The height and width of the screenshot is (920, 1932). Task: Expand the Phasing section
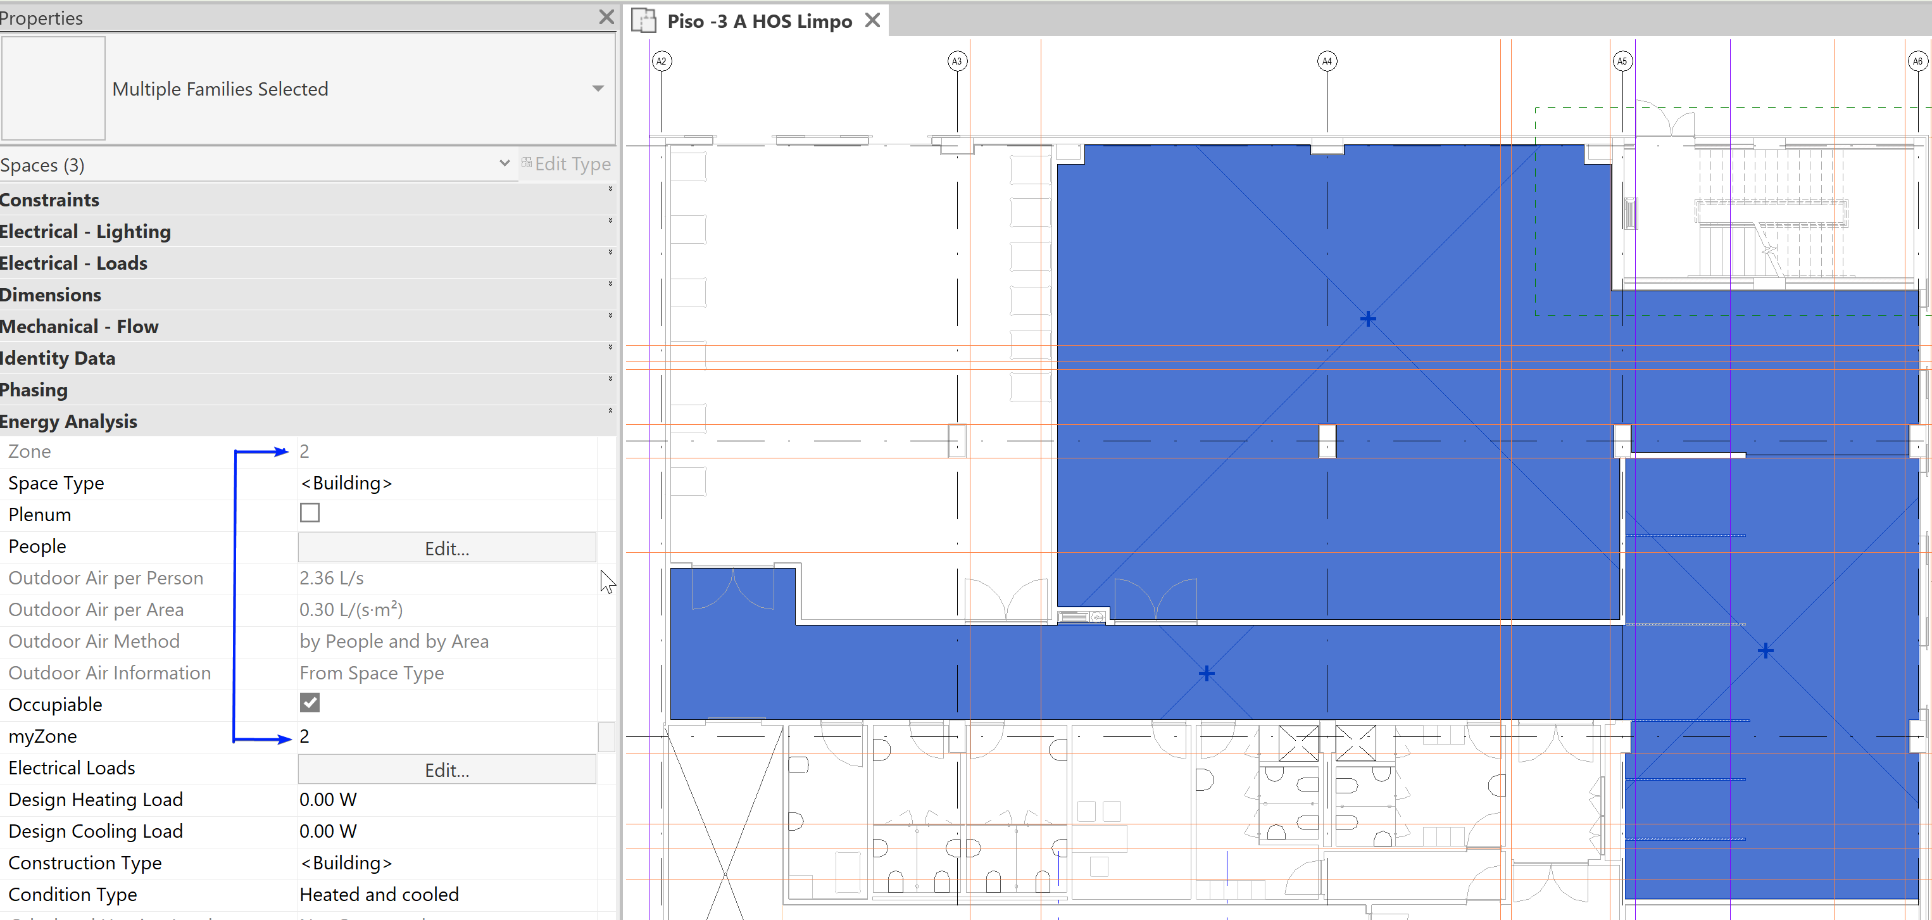(x=610, y=379)
